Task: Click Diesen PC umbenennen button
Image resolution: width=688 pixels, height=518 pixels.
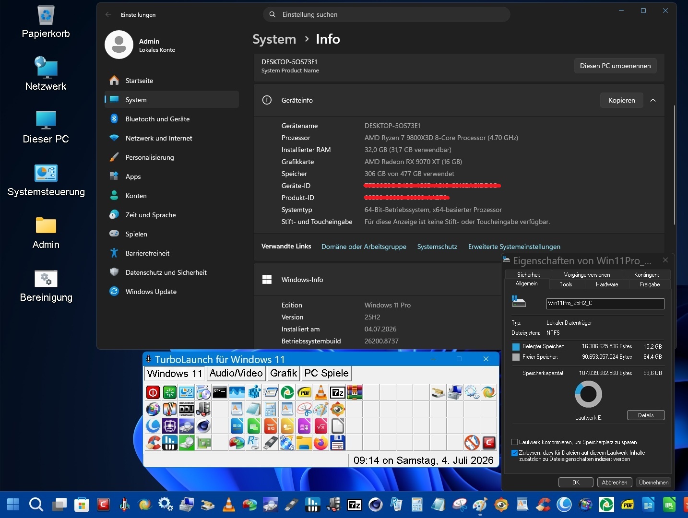Action: tap(615, 66)
